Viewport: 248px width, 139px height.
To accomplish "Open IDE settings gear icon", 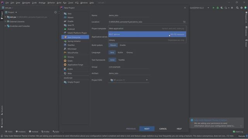I will coord(241,8).
